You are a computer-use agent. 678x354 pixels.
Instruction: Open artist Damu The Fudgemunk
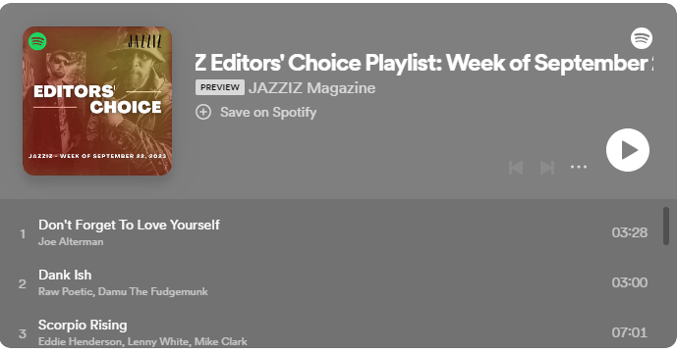pos(153,292)
